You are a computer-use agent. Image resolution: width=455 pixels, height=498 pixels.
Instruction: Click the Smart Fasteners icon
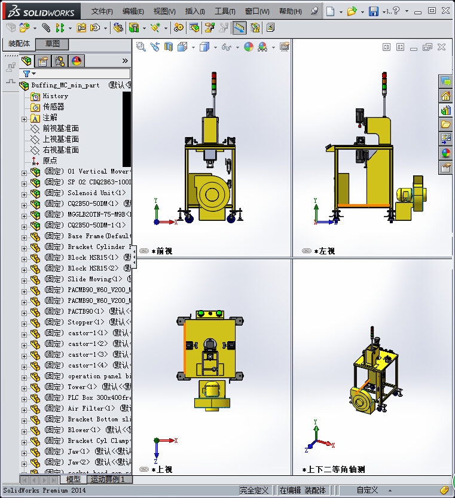pyautogui.click(x=81, y=28)
